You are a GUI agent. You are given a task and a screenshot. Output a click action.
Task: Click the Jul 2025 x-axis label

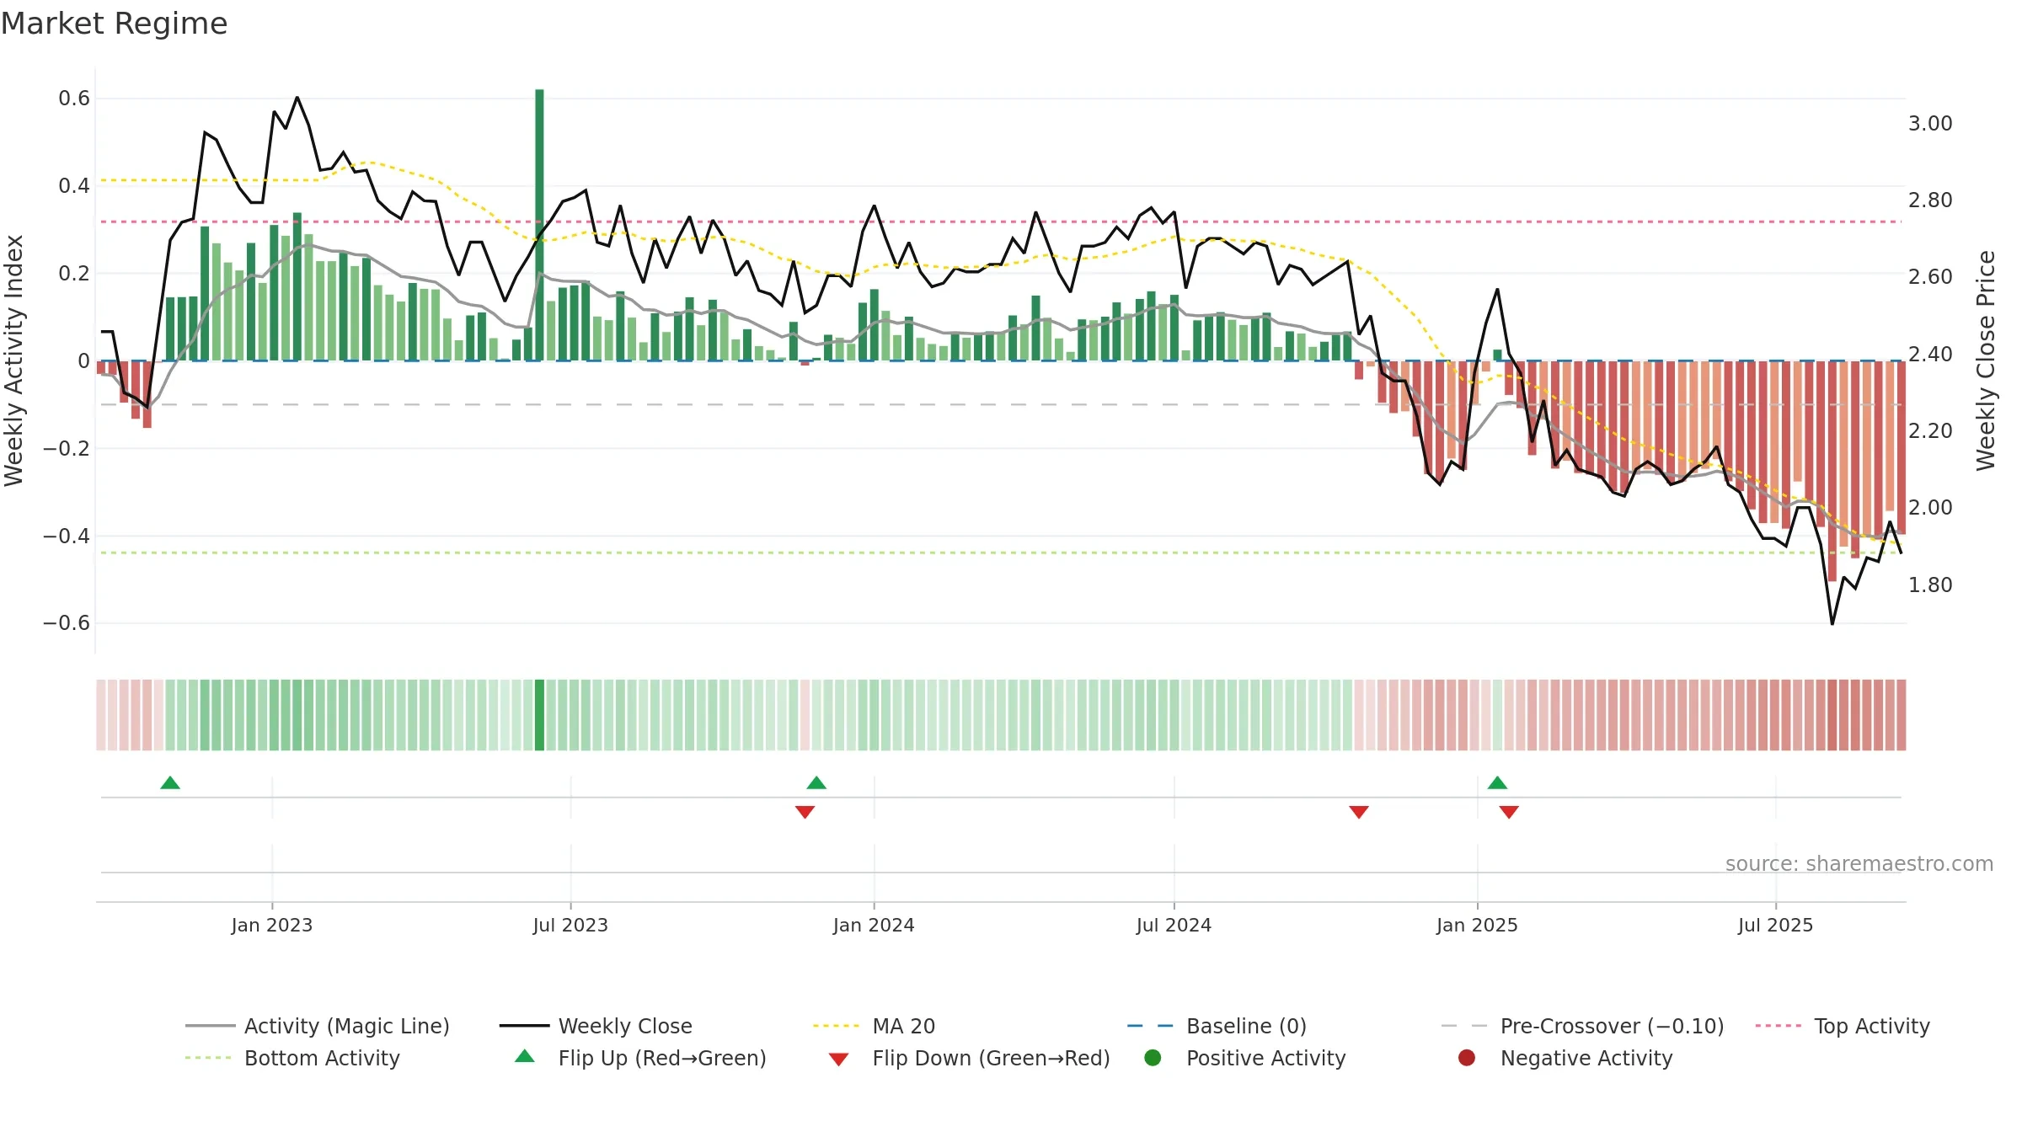point(1775,926)
